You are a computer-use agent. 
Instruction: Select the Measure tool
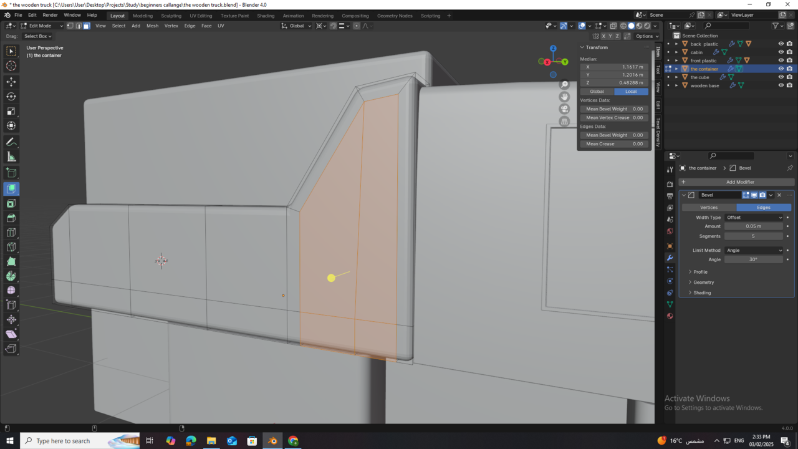11,157
